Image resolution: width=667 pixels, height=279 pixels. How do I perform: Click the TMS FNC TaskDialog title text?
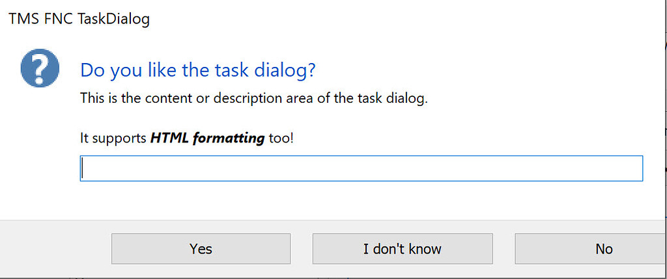79,19
